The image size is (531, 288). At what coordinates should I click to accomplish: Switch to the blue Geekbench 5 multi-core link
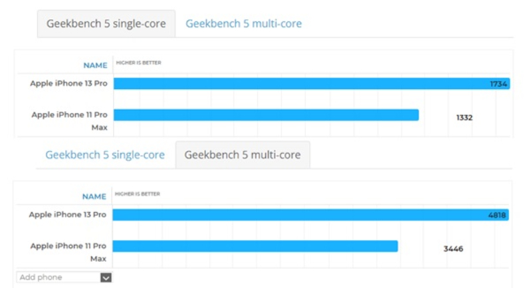coord(243,24)
